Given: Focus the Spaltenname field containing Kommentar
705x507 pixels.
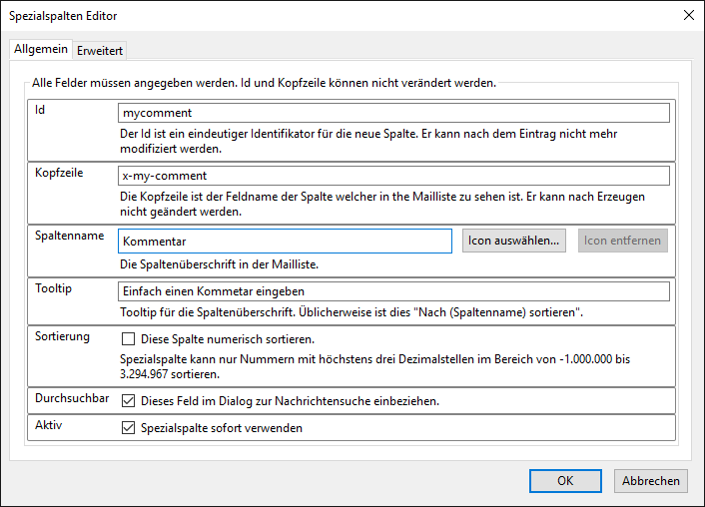Looking at the screenshot, I should (x=285, y=241).
